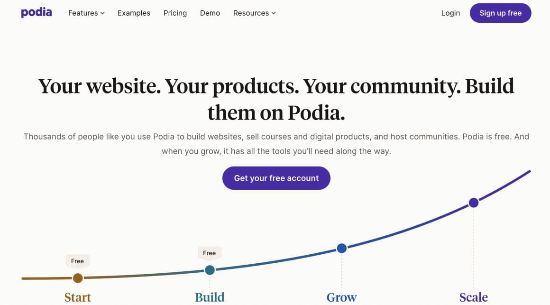Click the Grow stage label
550x305 pixels.
click(x=341, y=296)
